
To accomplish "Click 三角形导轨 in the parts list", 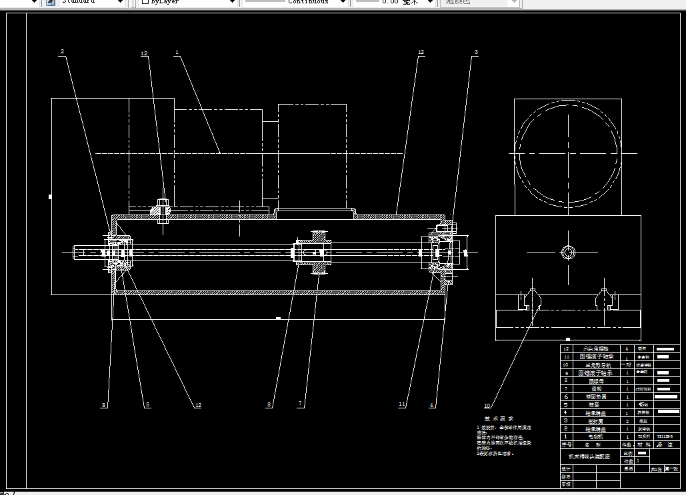I will coord(597,364).
